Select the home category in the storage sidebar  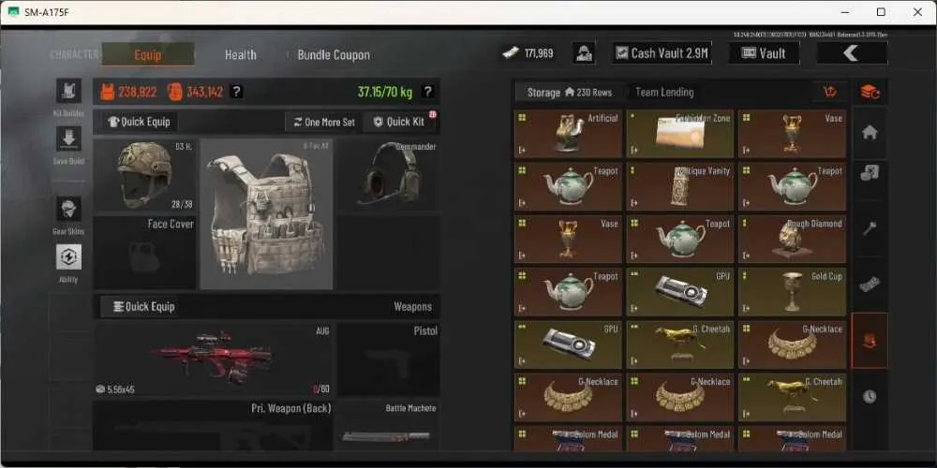[x=870, y=133]
